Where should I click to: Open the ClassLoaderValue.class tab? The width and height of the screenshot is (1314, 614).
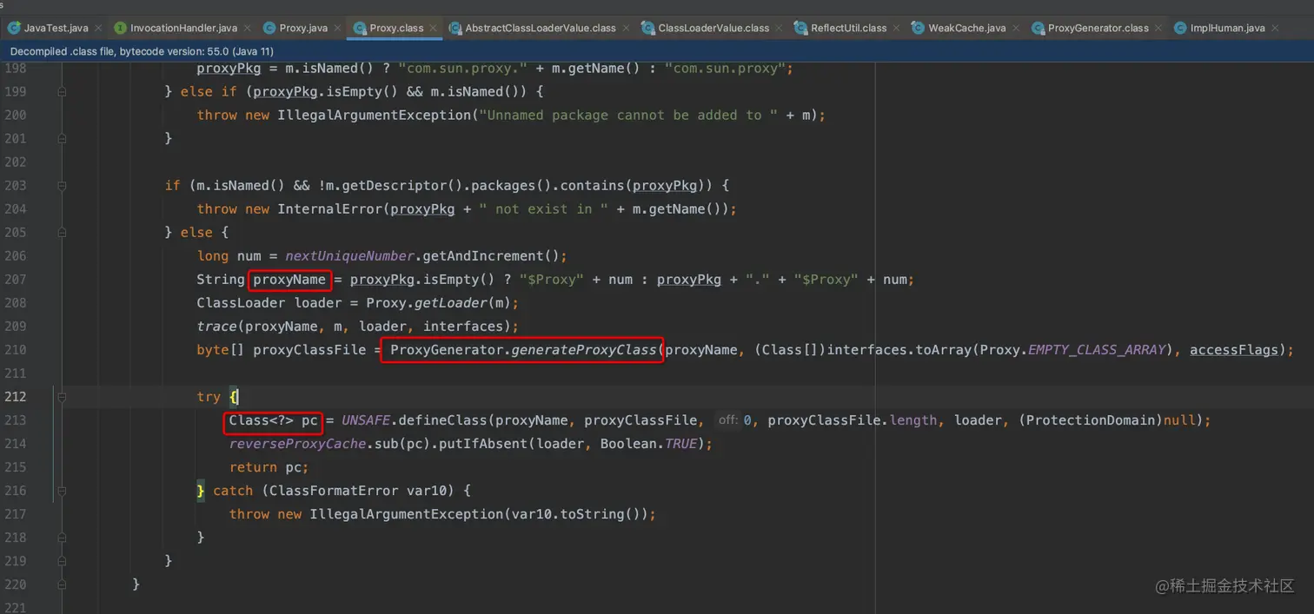pos(713,28)
